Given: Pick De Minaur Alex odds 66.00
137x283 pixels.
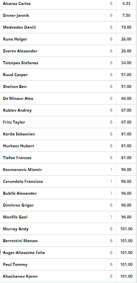Looking at the screenshot, I should click(126, 99).
